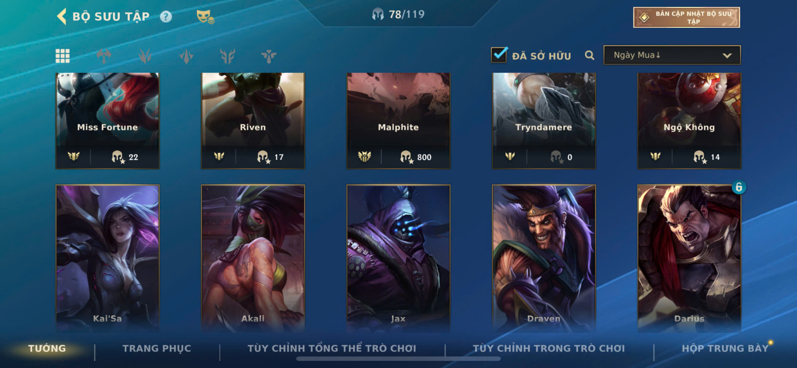The height and width of the screenshot is (368, 797).
Task: Filter by the second role emblem icon
Action: [x=145, y=56]
